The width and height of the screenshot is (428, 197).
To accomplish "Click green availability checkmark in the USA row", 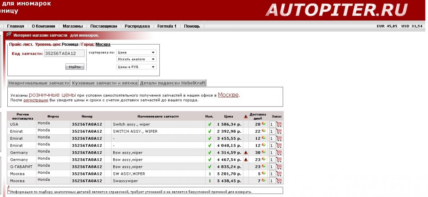I will 210,124.
